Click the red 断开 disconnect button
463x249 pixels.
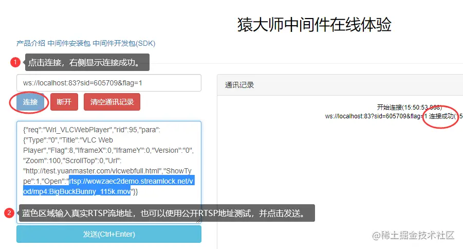pyautogui.click(x=64, y=102)
